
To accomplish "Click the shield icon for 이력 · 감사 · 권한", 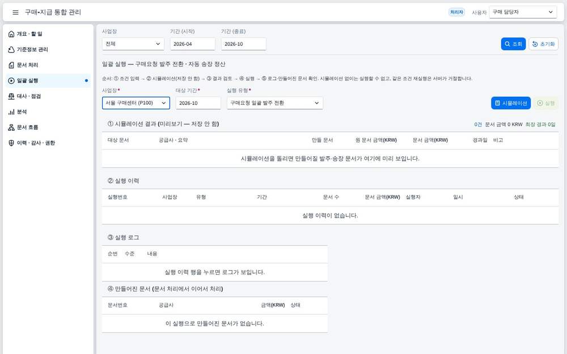I will 11,143.
